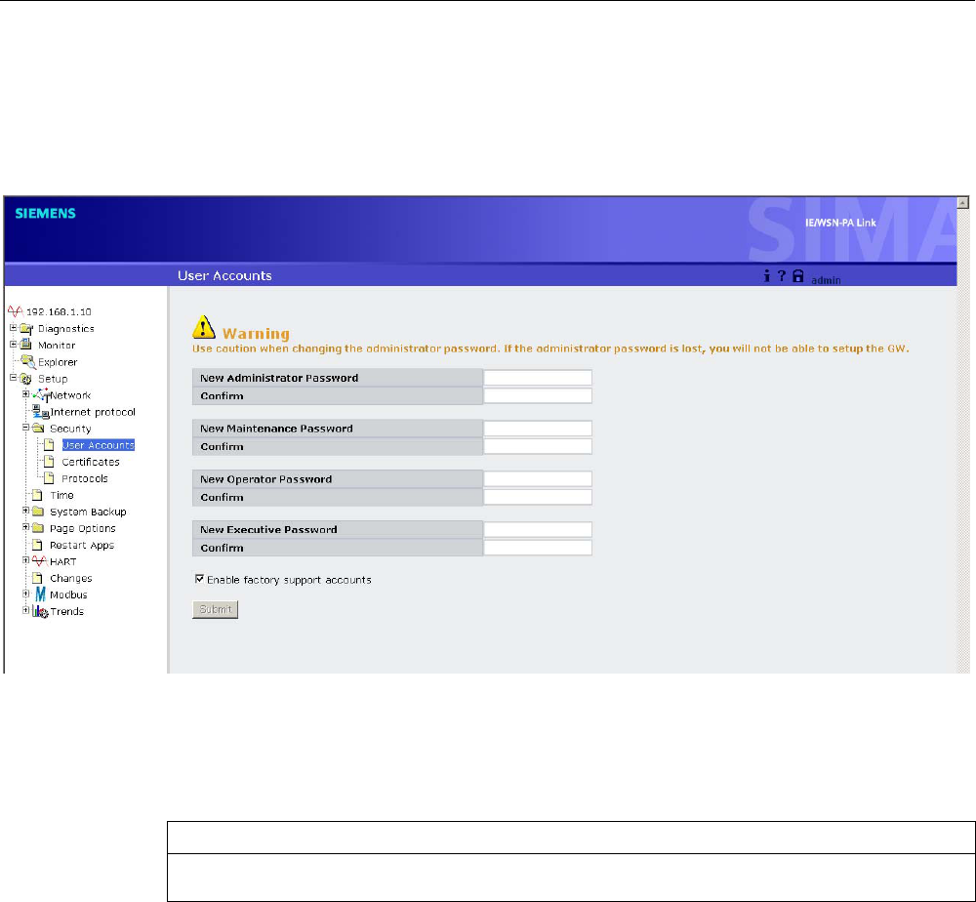Click the Explorer magnifier icon
Screen dimensions: 976x902
point(28,361)
